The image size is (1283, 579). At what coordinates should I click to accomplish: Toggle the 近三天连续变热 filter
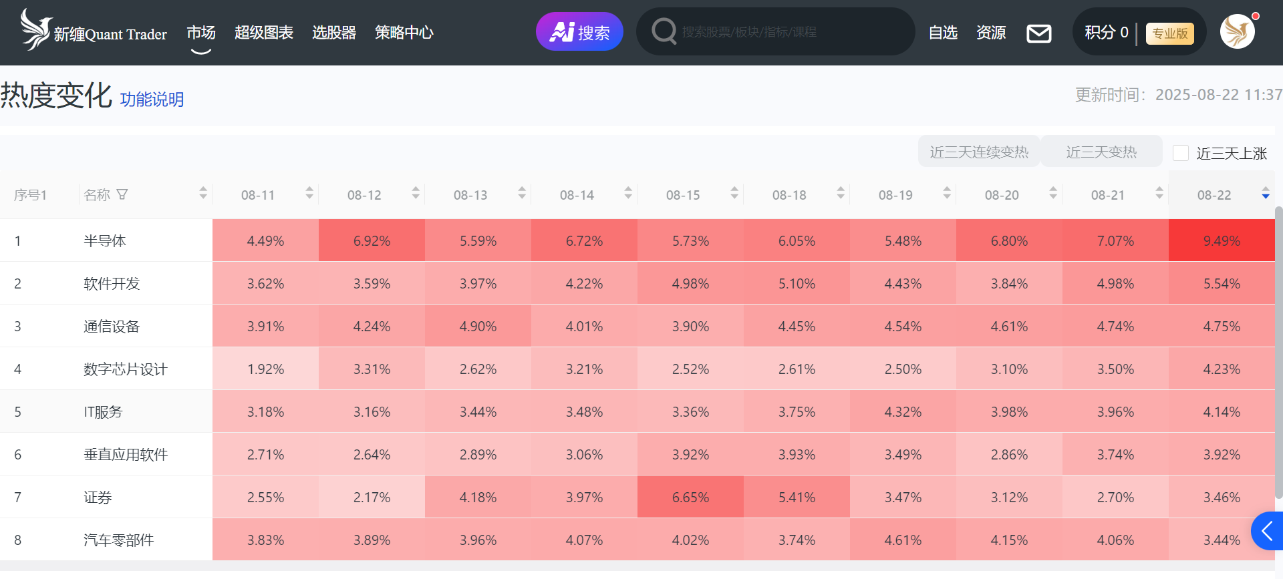979,152
